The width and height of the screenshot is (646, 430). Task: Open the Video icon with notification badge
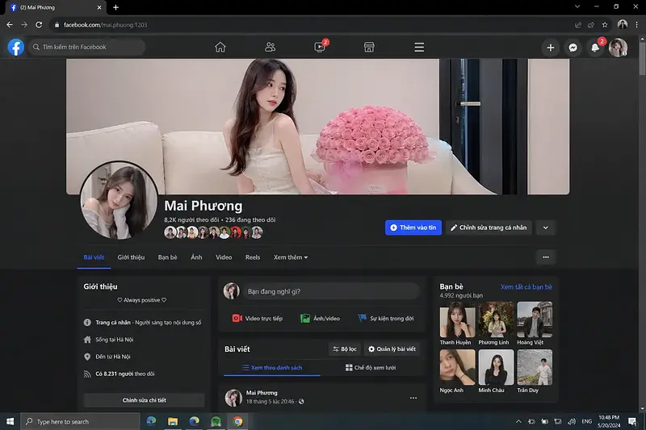320,48
